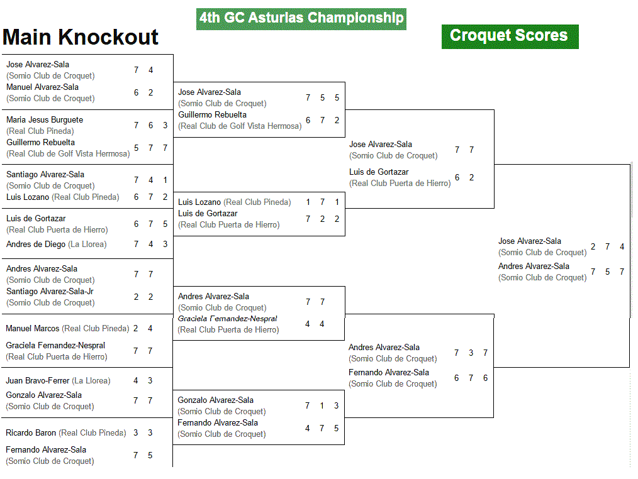Select Gonzalo Alvarez-Sala in the quarterfinal box
This screenshot has height=479, width=638.
pyautogui.click(x=216, y=400)
